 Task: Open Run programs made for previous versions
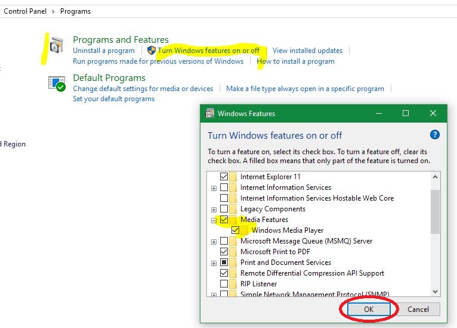pyautogui.click(x=158, y=61)
